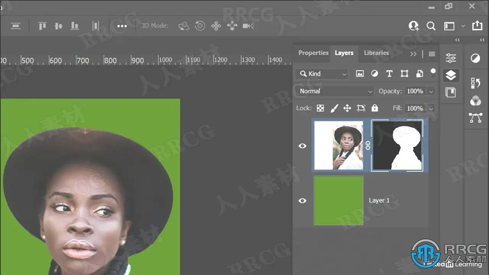The height and width of the screenshot is (275, 489).
Task: Collapse right dock column double arrows
Action: (482, 40)
